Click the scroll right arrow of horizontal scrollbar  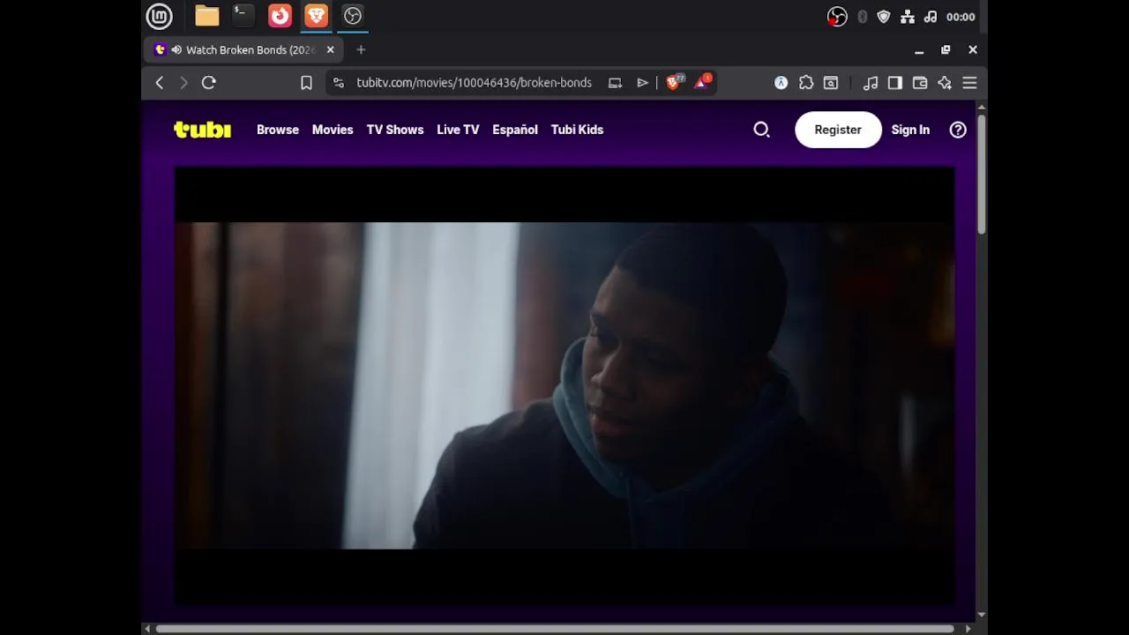tap(968, 629)
